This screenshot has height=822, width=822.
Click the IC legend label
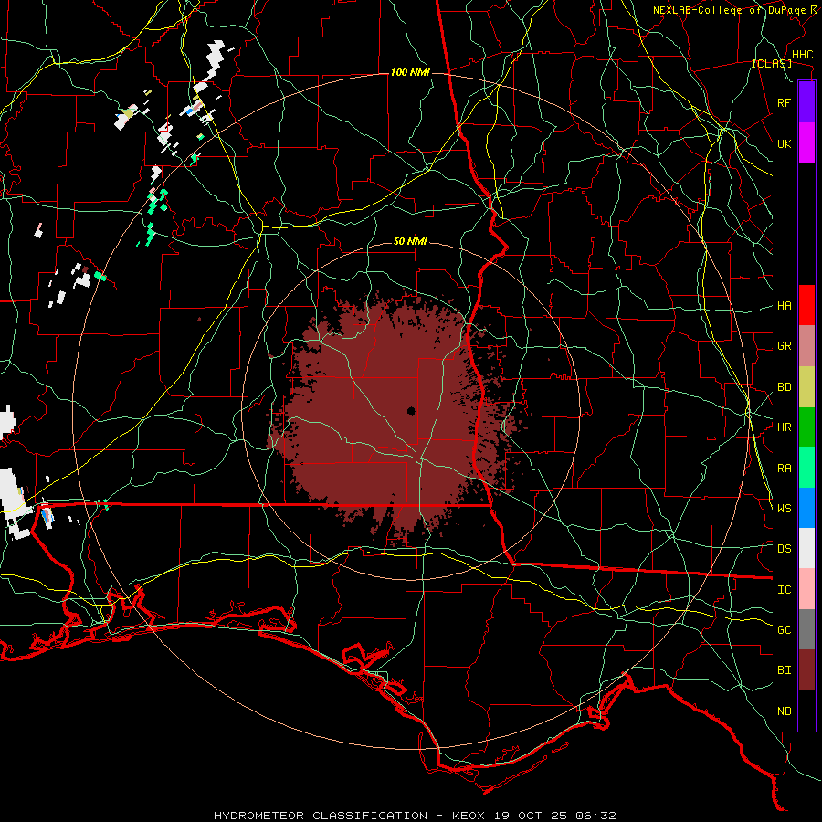tap(784, 590)
